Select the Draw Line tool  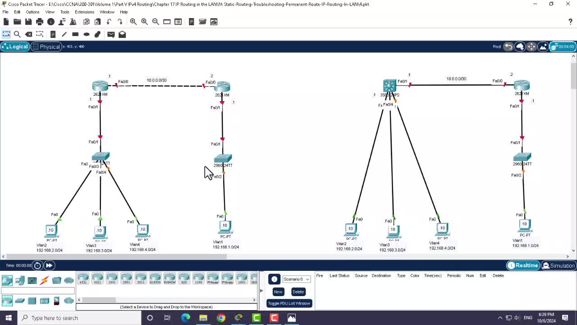coord(64,34)
